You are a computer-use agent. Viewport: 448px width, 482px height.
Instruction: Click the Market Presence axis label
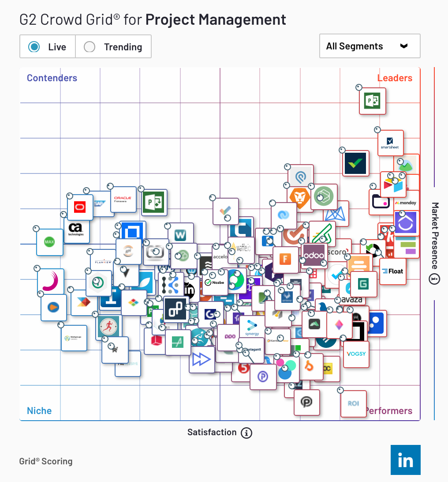[x=435, y=236]
